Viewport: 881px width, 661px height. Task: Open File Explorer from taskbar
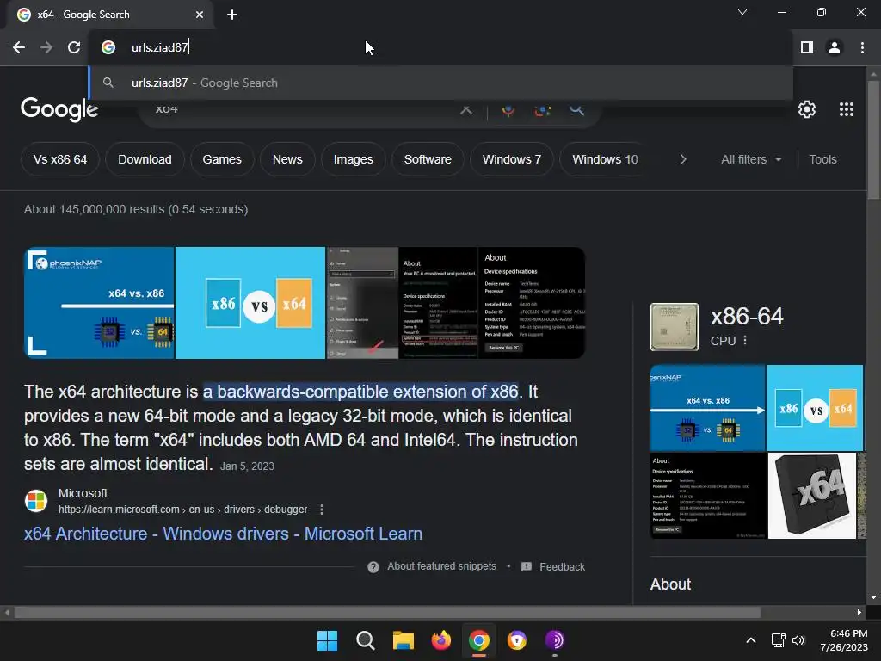tap(403, 640)
